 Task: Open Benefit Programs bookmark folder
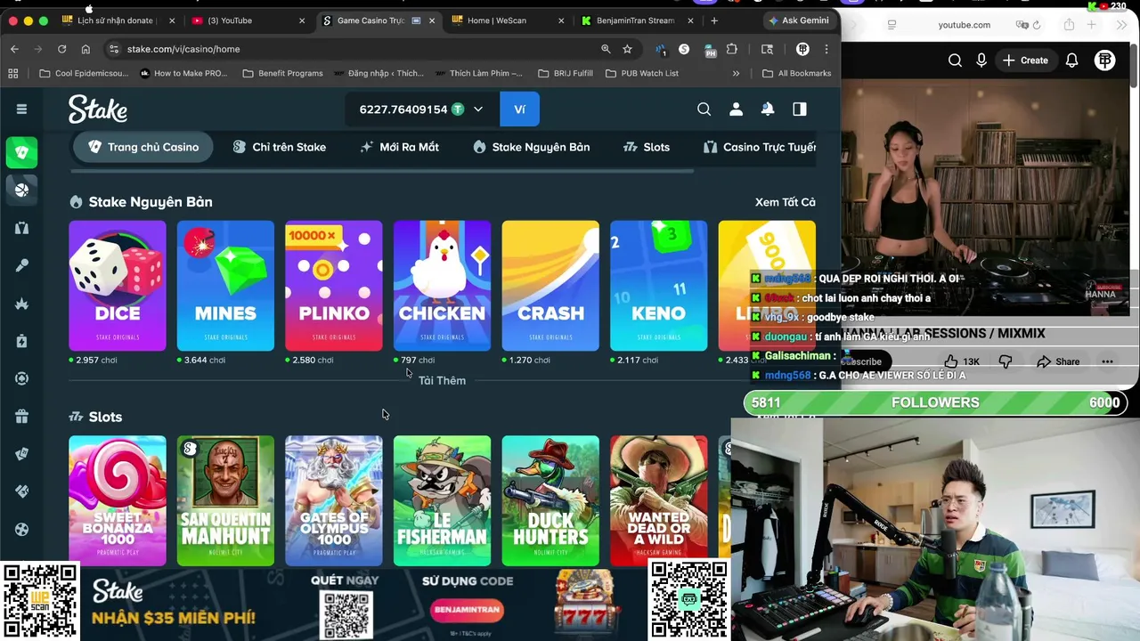282,73
